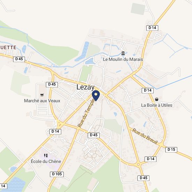Click the La Boîte à Utiles label

tap(157, 105)
